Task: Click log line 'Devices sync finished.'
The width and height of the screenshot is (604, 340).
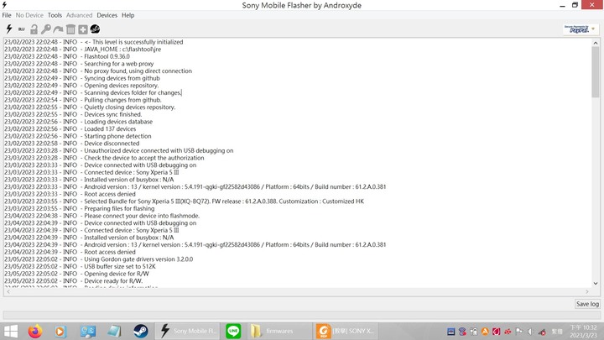Action: (x=113, y=114)
